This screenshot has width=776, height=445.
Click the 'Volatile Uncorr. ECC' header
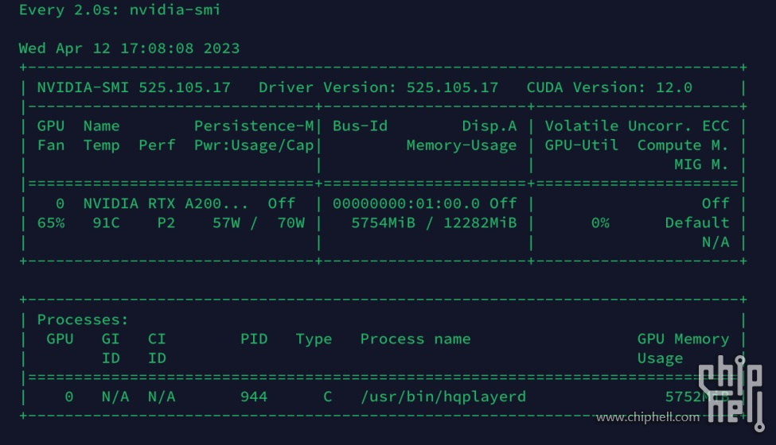coord(637,126)
